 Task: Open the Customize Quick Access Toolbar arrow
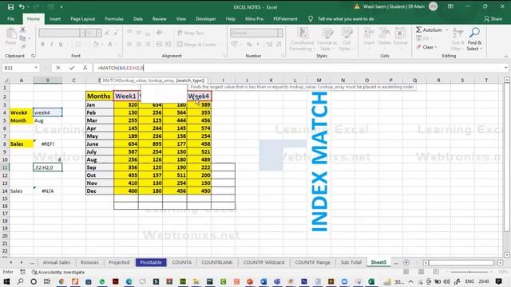pos(61,7)
